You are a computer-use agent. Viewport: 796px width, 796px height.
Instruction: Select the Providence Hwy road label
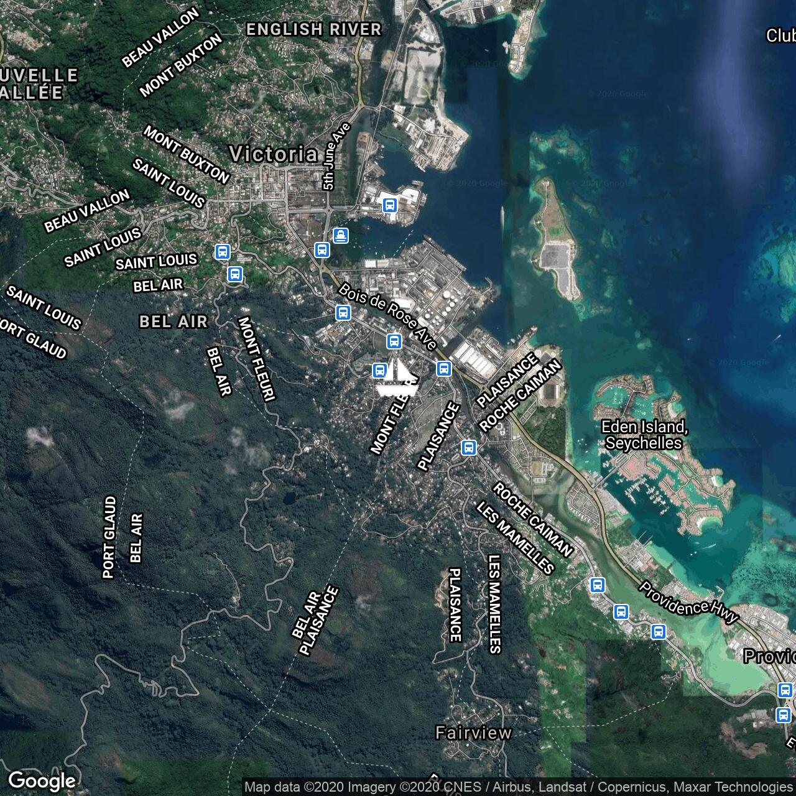[x=688, y=603]
